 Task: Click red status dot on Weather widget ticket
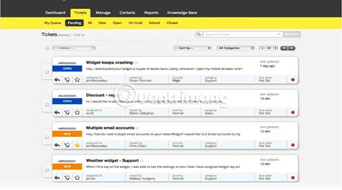(x=293, y=177)
